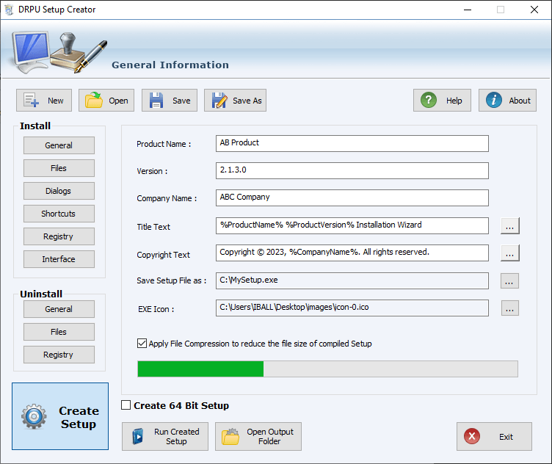
Task: Click the Copyright Text input field
Action: click(x=352, y=253)
